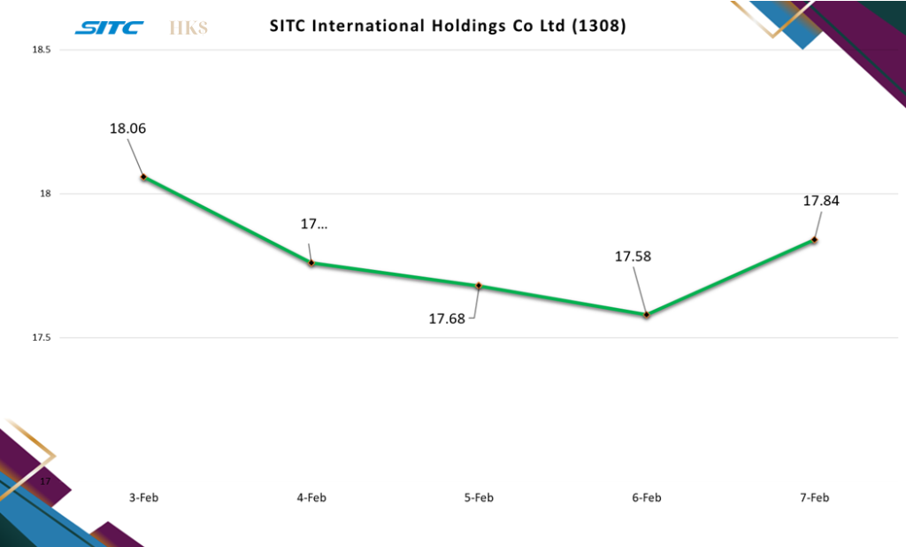This screenshot has width=906, height=547.
Task: Click the 4-Feb axis label
Action: [311, 497]
